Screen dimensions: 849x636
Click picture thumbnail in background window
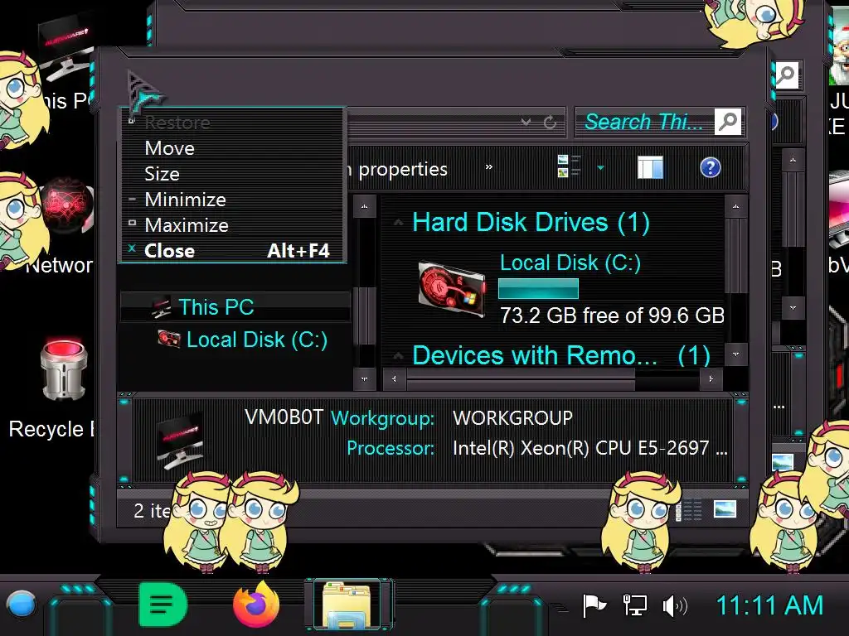[x=783, y=462]
